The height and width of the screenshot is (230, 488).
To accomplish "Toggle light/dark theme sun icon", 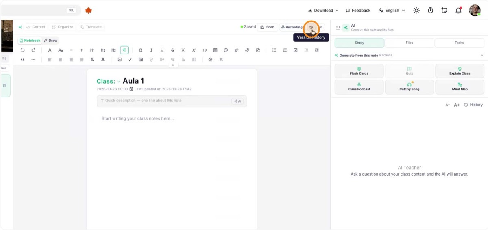I will 416,11.
